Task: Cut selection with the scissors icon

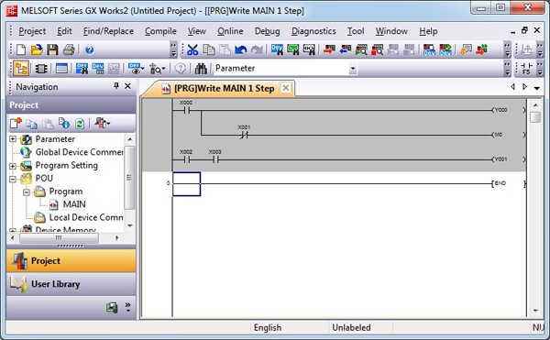Action: 192,49
